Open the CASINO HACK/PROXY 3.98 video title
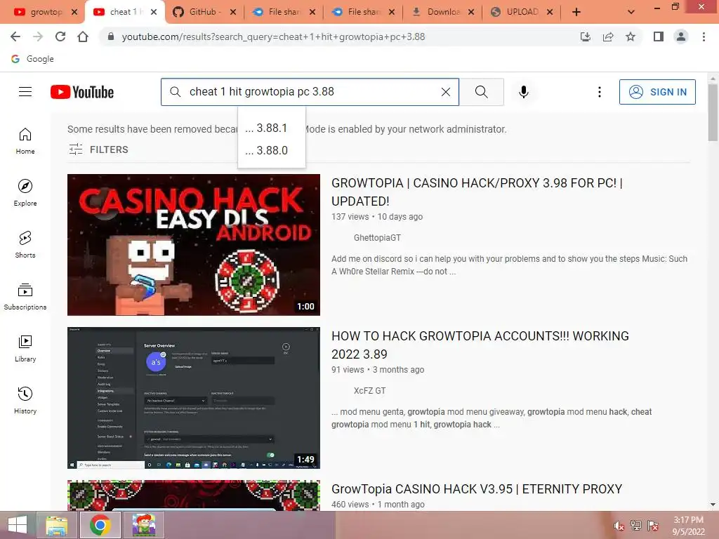Image resolution: width=719 pixels, height=539 pixels. click(x=477, y=192)
